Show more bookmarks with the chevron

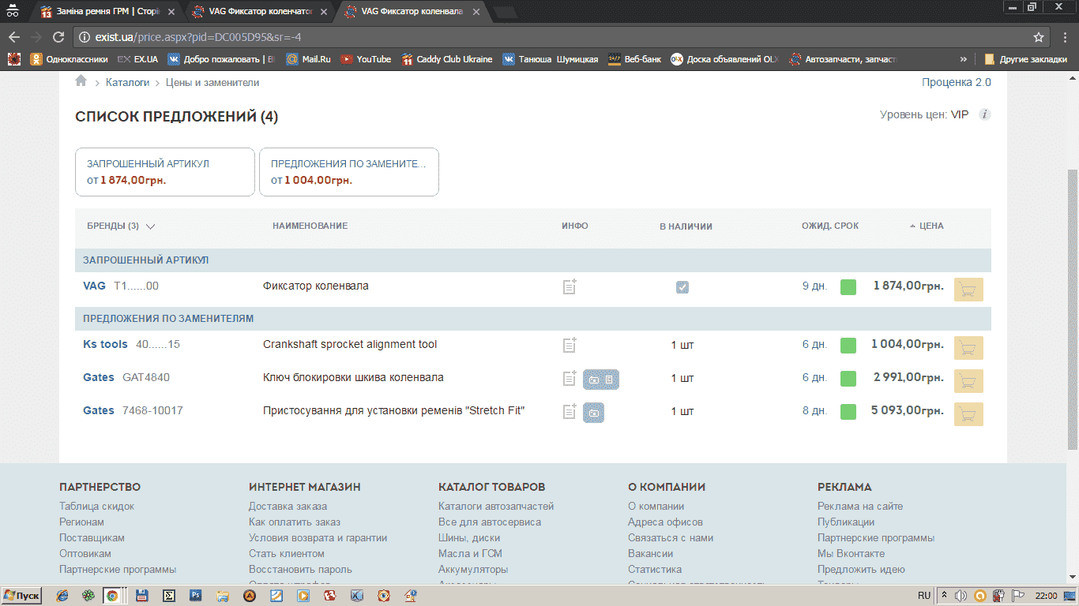pyautogui.click(x=963, y=59)
